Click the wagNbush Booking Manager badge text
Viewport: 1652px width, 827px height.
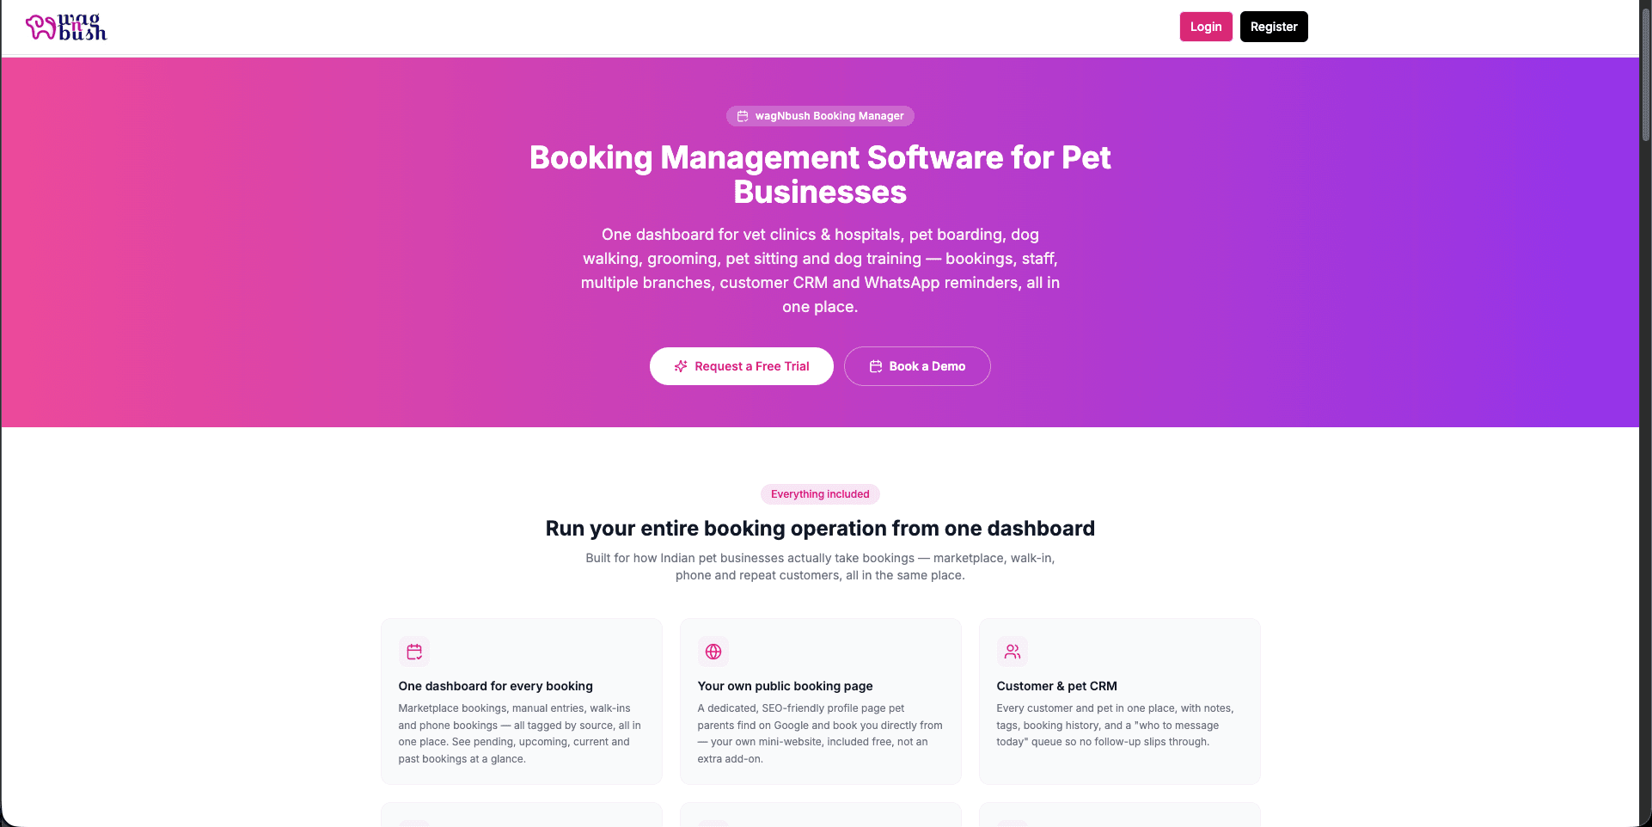(x=829, y=116)
